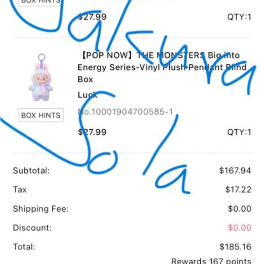The image size is (264, 264).
Task: Tap the Discount label
Action: click(x=32, y=228)
